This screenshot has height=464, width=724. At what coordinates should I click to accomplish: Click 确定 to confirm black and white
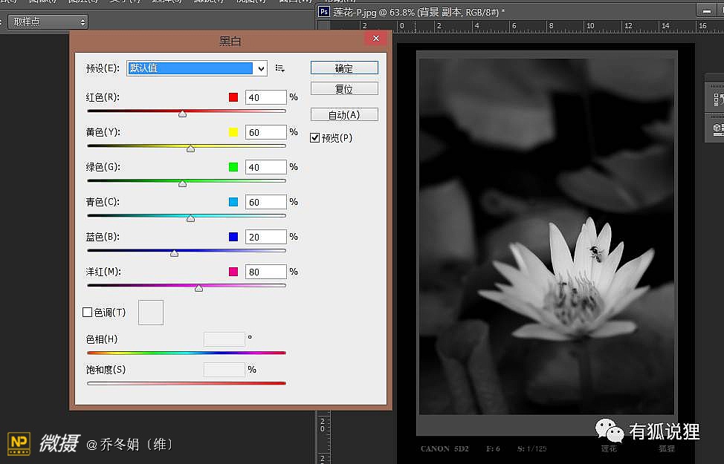tap(344, 68)
